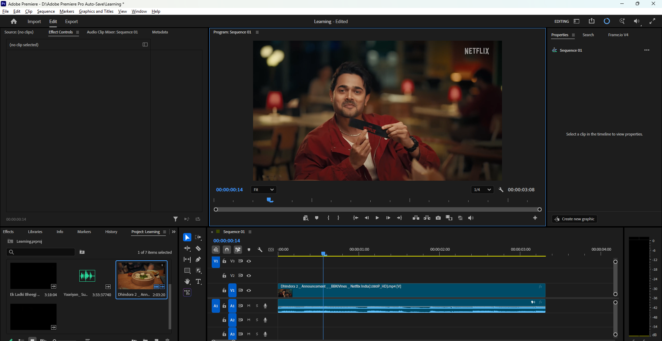
Task: Select the Pen tool
Action: (198, 260)
